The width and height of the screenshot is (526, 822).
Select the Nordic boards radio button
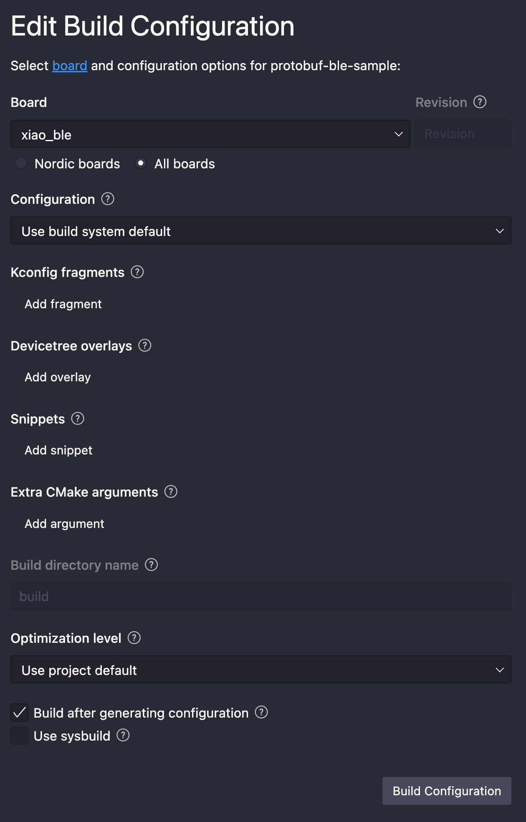point(21,163)
